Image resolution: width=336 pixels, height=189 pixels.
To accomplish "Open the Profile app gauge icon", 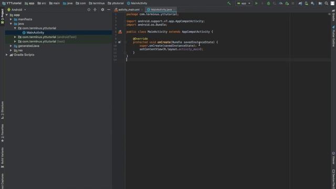I will click(281, 3).
